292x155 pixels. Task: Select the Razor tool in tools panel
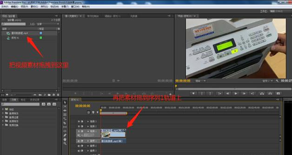click(x=65, y=123)
